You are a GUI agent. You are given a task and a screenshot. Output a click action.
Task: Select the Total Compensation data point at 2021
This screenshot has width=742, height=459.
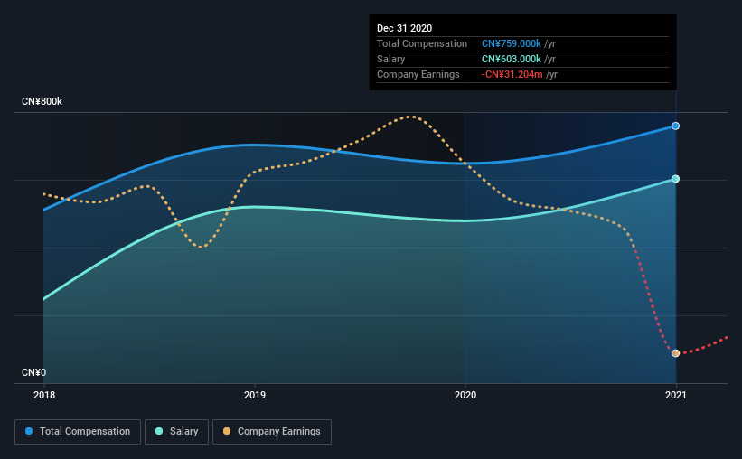(x=675, y=126)
